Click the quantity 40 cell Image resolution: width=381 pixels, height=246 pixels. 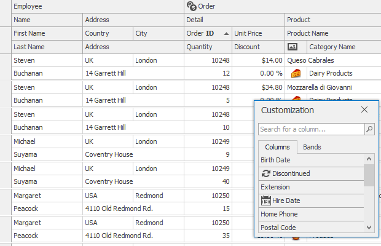pyautogui.click(x=208, y=181)
